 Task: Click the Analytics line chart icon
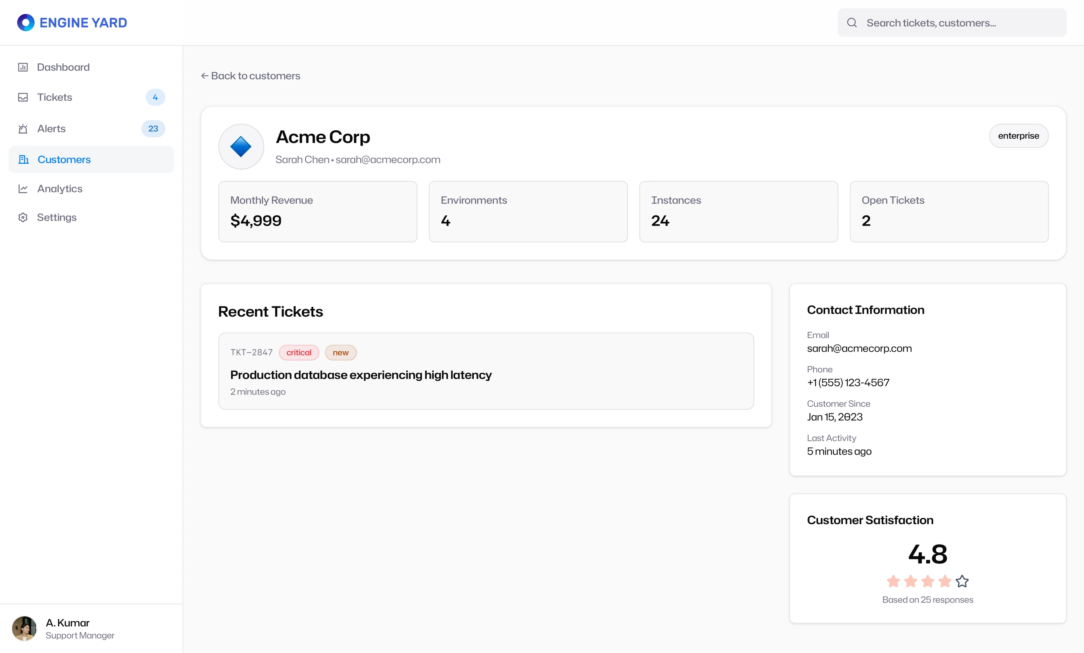coord(23,189)
